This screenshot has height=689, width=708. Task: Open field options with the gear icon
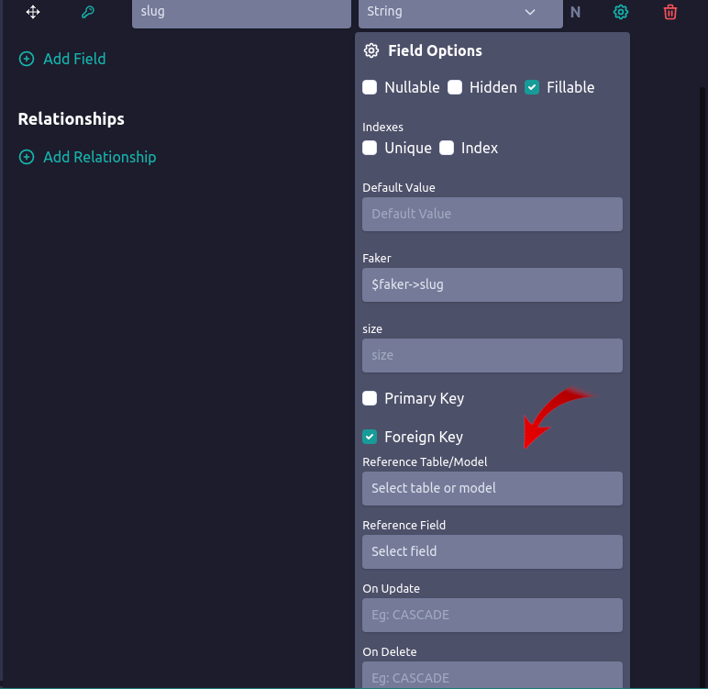(620, 12)
